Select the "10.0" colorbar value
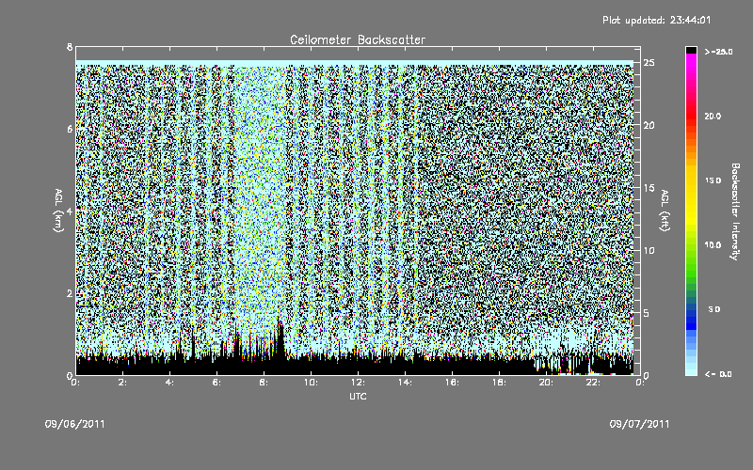Viewport: 753px width, 470px height. click(x=713, y=244)
